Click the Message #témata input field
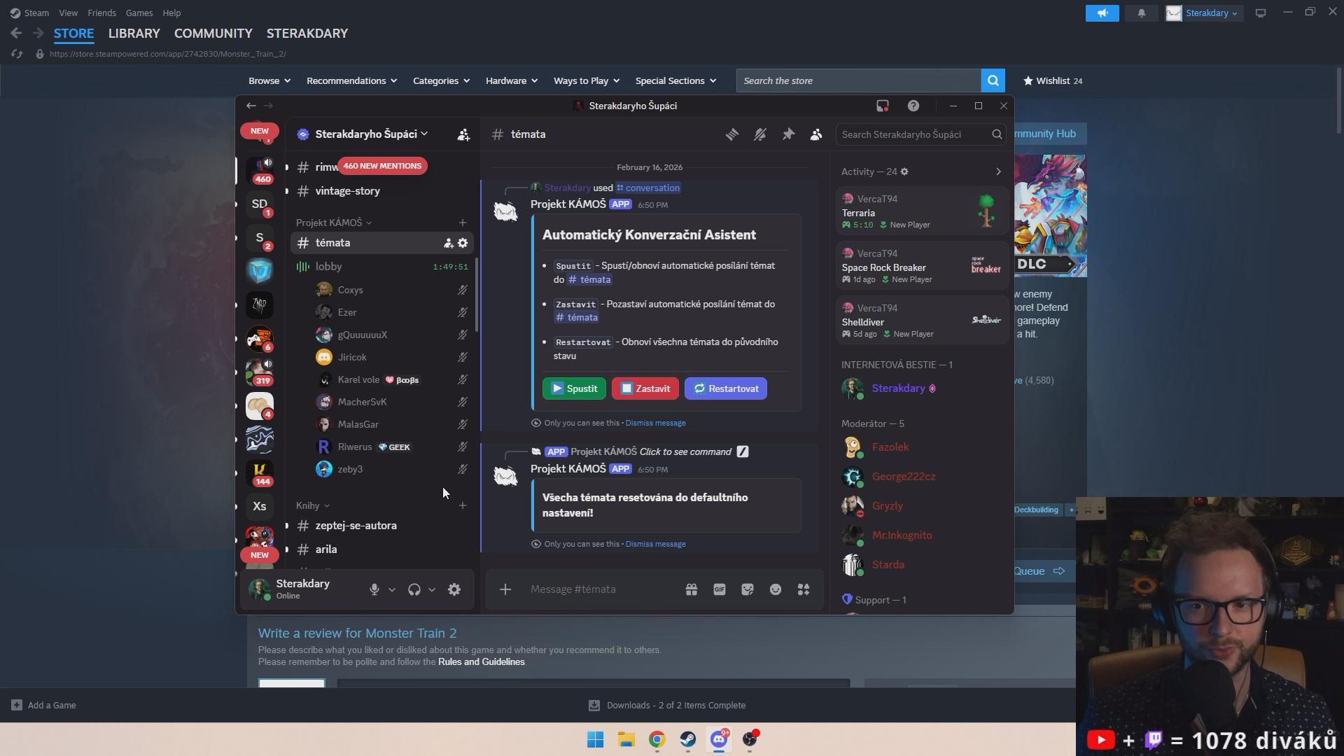Viewport: 1344px width, 756px height. [602, 589]
